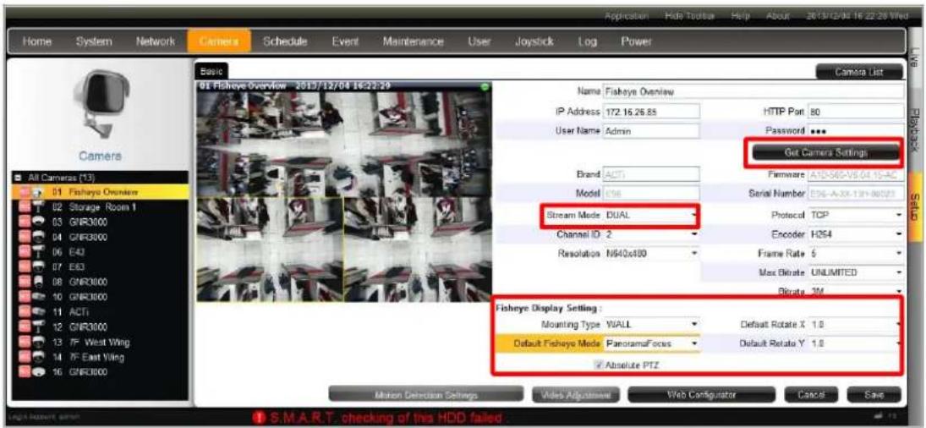Click the red record badge on the 02 Storage Room 1 row

[25, 208]
